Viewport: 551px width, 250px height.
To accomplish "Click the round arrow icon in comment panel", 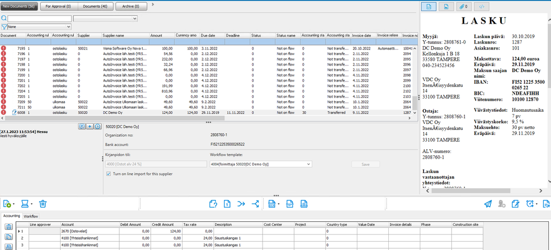I will pyautogui.click(x=97, y=126).
